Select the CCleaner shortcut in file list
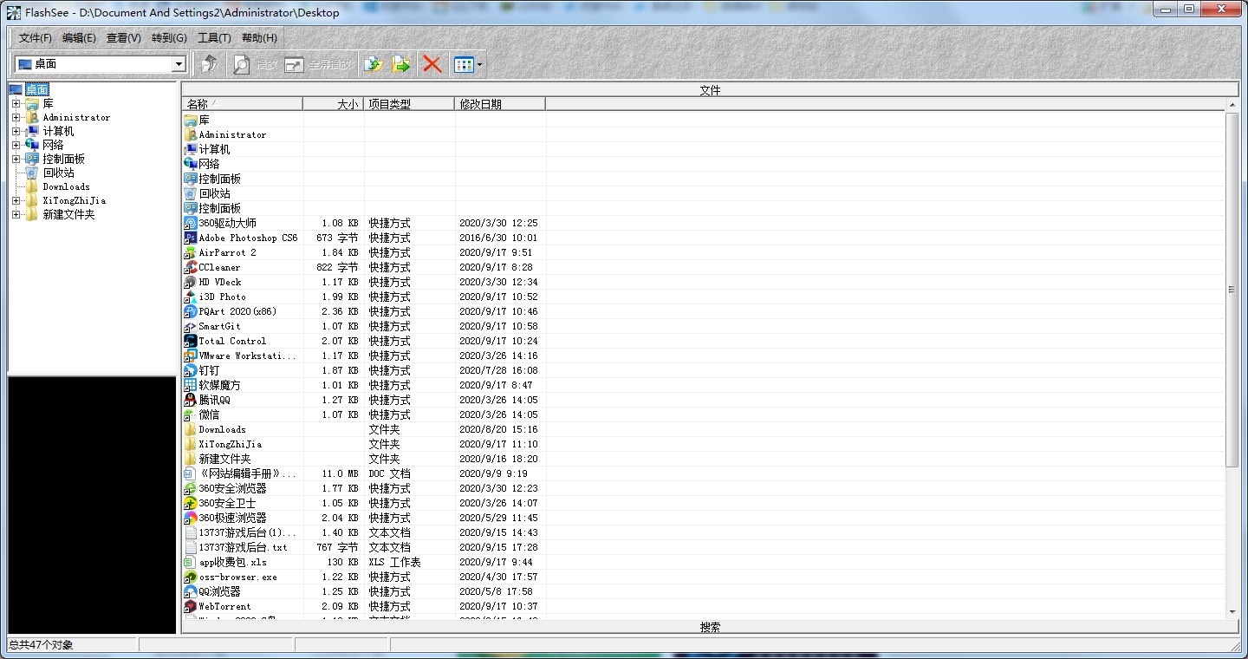 tap(219, 267)
